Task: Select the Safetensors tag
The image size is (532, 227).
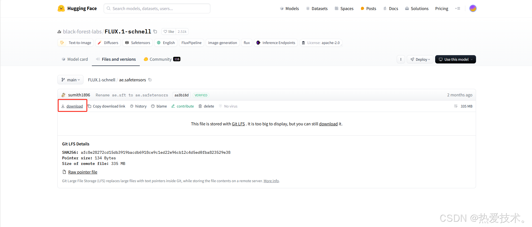Action: pyautogui.click(x=138, y=43)
